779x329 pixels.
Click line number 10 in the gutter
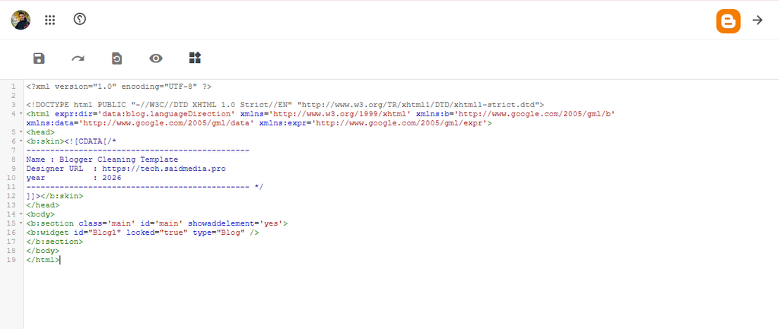(11, 178)
